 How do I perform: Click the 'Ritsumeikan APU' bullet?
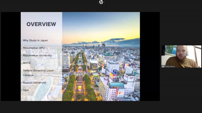coord(34,48)
